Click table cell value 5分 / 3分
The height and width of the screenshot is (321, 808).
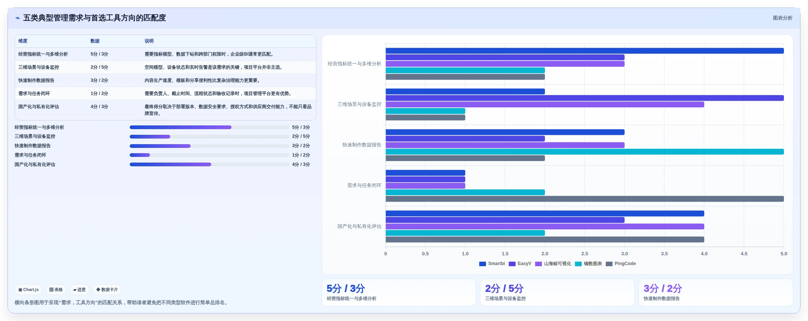click(99, 54)
